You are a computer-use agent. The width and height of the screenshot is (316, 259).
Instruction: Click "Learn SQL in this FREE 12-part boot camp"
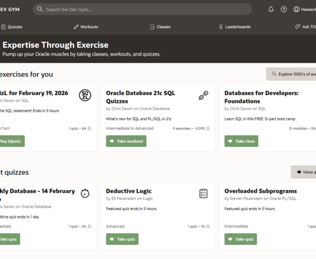(260, 119)
